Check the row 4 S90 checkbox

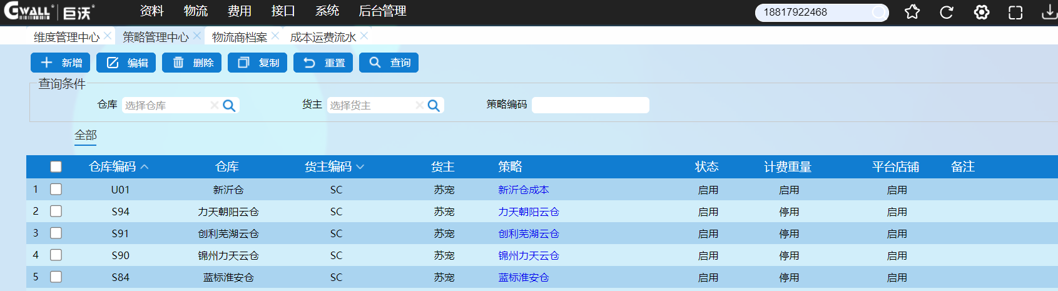point(56,255)
